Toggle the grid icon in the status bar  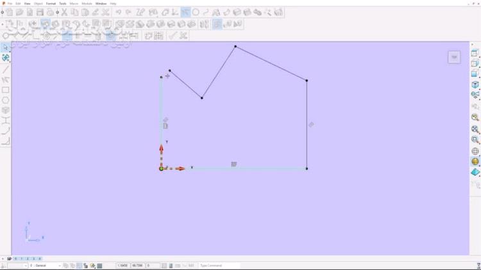click(99, 266)
